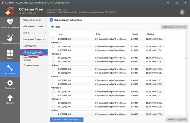Select first DSC00785.JPG file name
Image resolution: width=190 pixels, height=123 pixels.
pos(64,69)
